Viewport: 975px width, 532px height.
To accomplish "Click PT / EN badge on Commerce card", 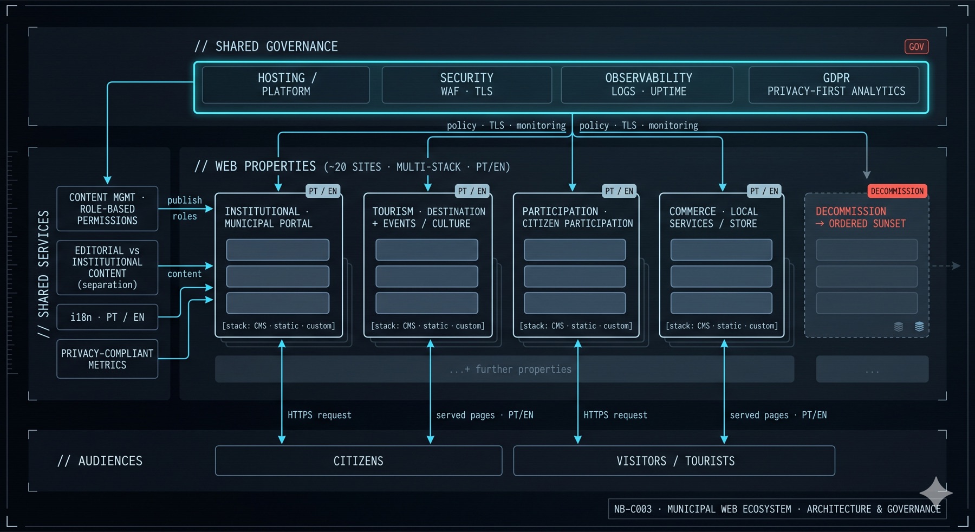I will coord(764,191).
